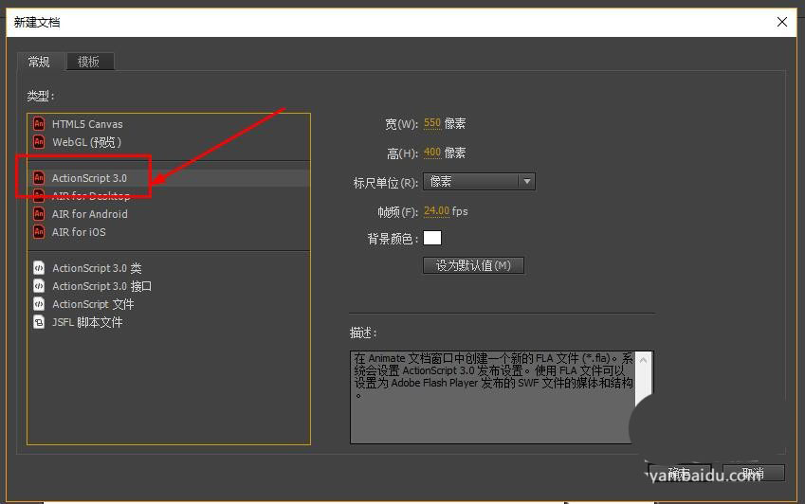Select HTML5 Canvas document type
This screenshot has height=504, width=805.
point(169,124)
